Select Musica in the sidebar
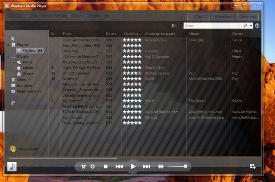 pos(22,56)
